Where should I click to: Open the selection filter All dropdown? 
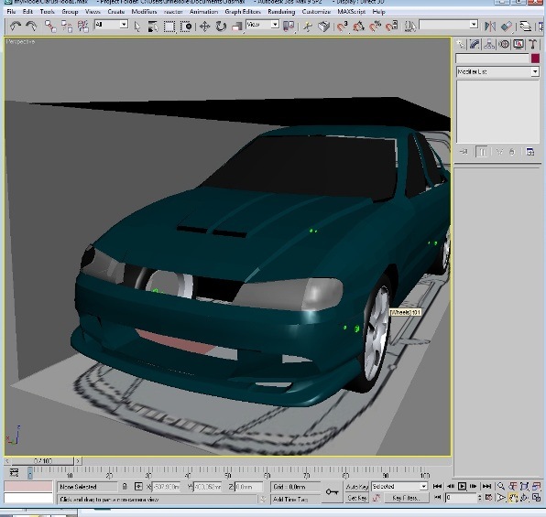click(x=112, y=25)
